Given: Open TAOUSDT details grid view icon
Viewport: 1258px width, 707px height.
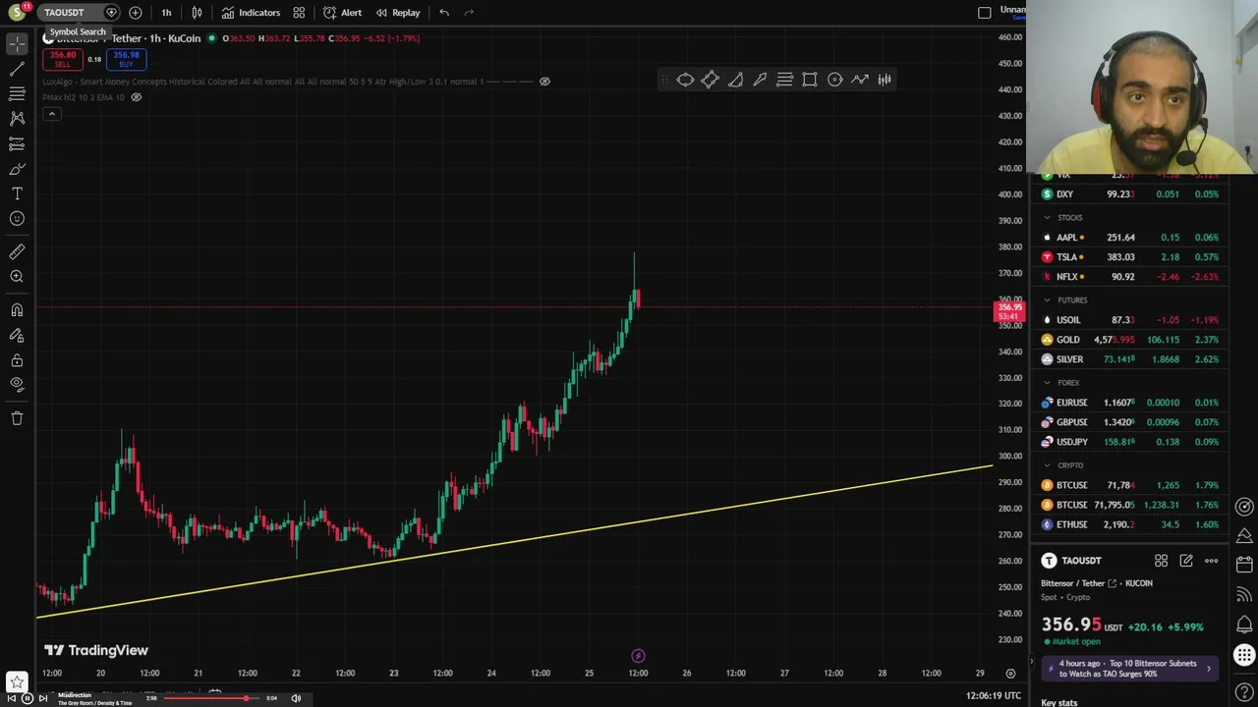Looking at the screenshot, I should tap(1161, 561).
